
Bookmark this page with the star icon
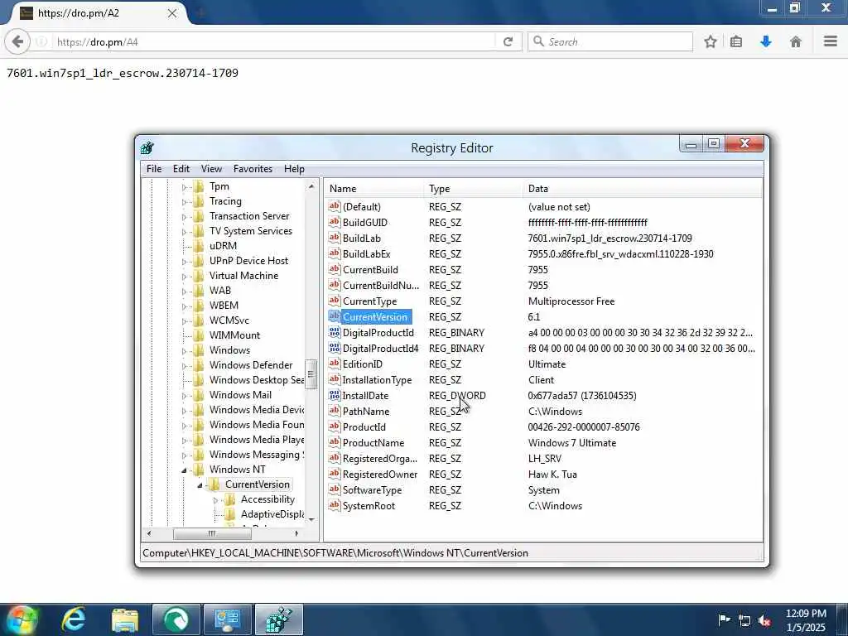[710, 41]
